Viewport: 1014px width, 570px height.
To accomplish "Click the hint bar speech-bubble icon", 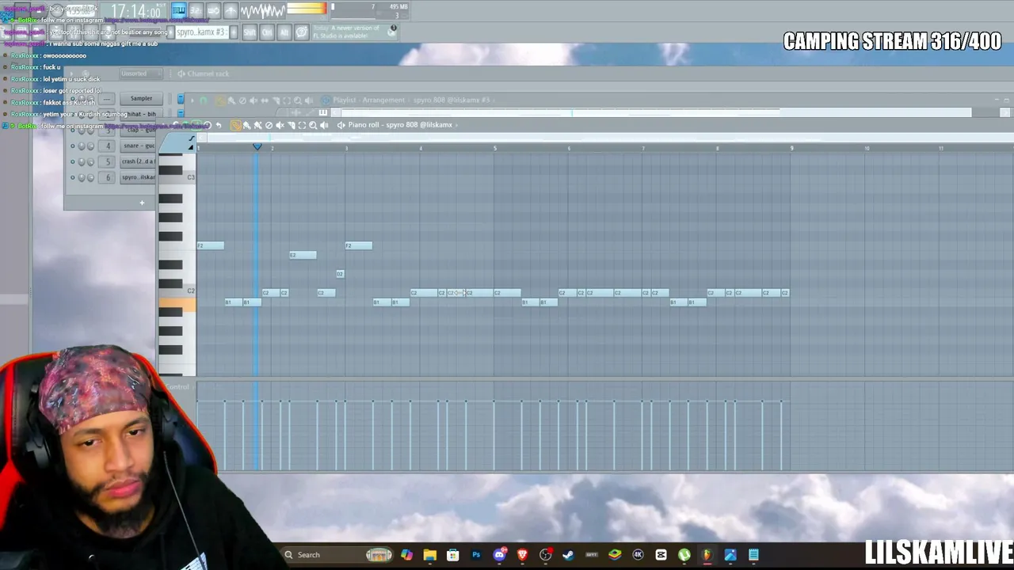I will pos(302,32).
